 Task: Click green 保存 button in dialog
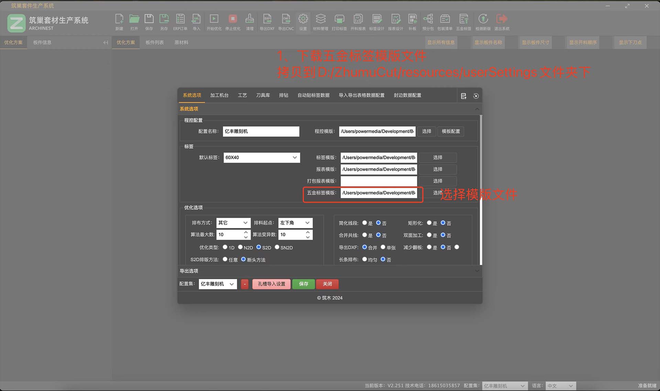tap(304, 284)
